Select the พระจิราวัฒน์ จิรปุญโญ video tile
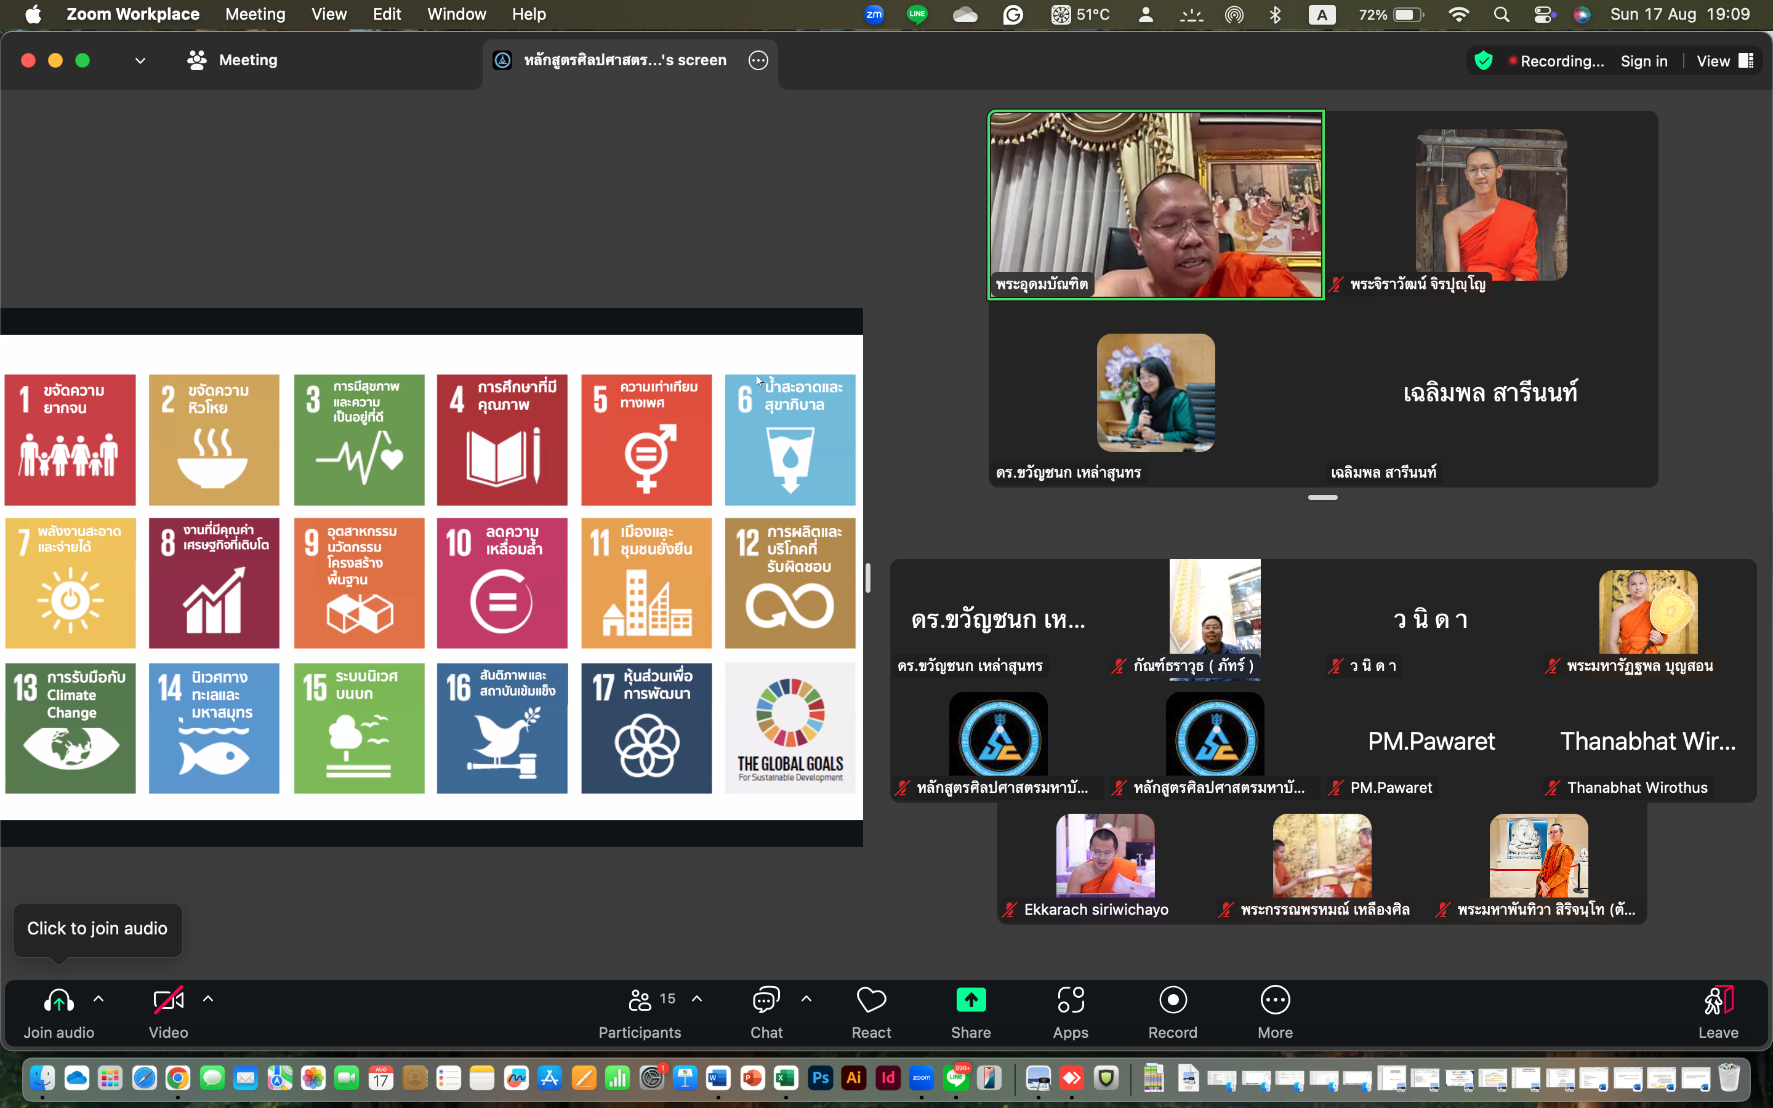Image resolution: width=1773 pixels, height=1108 pixels. click(1491, 205)
